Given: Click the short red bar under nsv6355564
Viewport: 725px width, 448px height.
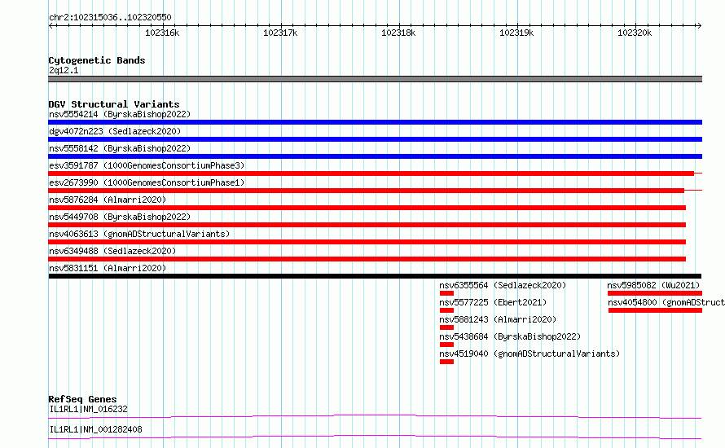Looking at the screenshot, I should click(446, 293).
